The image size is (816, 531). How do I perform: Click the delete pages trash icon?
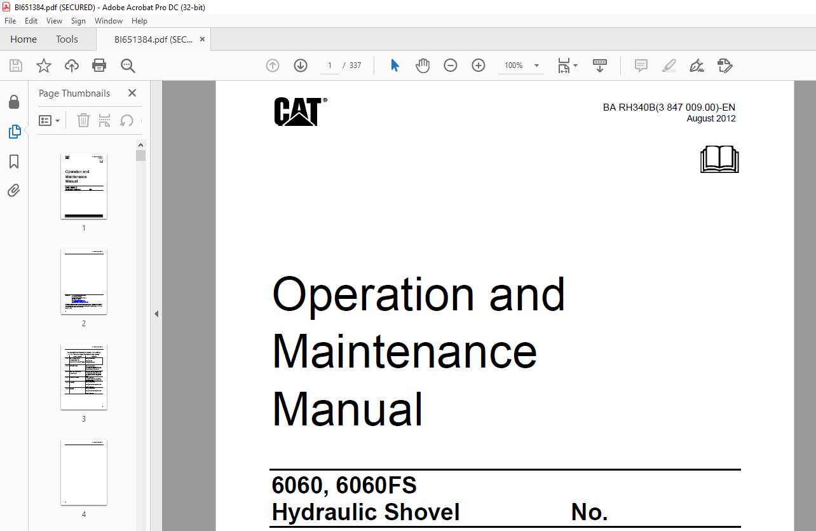point(83,120)
